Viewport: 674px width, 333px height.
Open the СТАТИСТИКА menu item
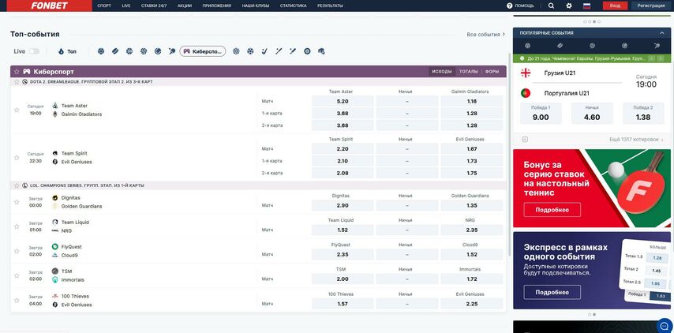(x=293, y=6)
